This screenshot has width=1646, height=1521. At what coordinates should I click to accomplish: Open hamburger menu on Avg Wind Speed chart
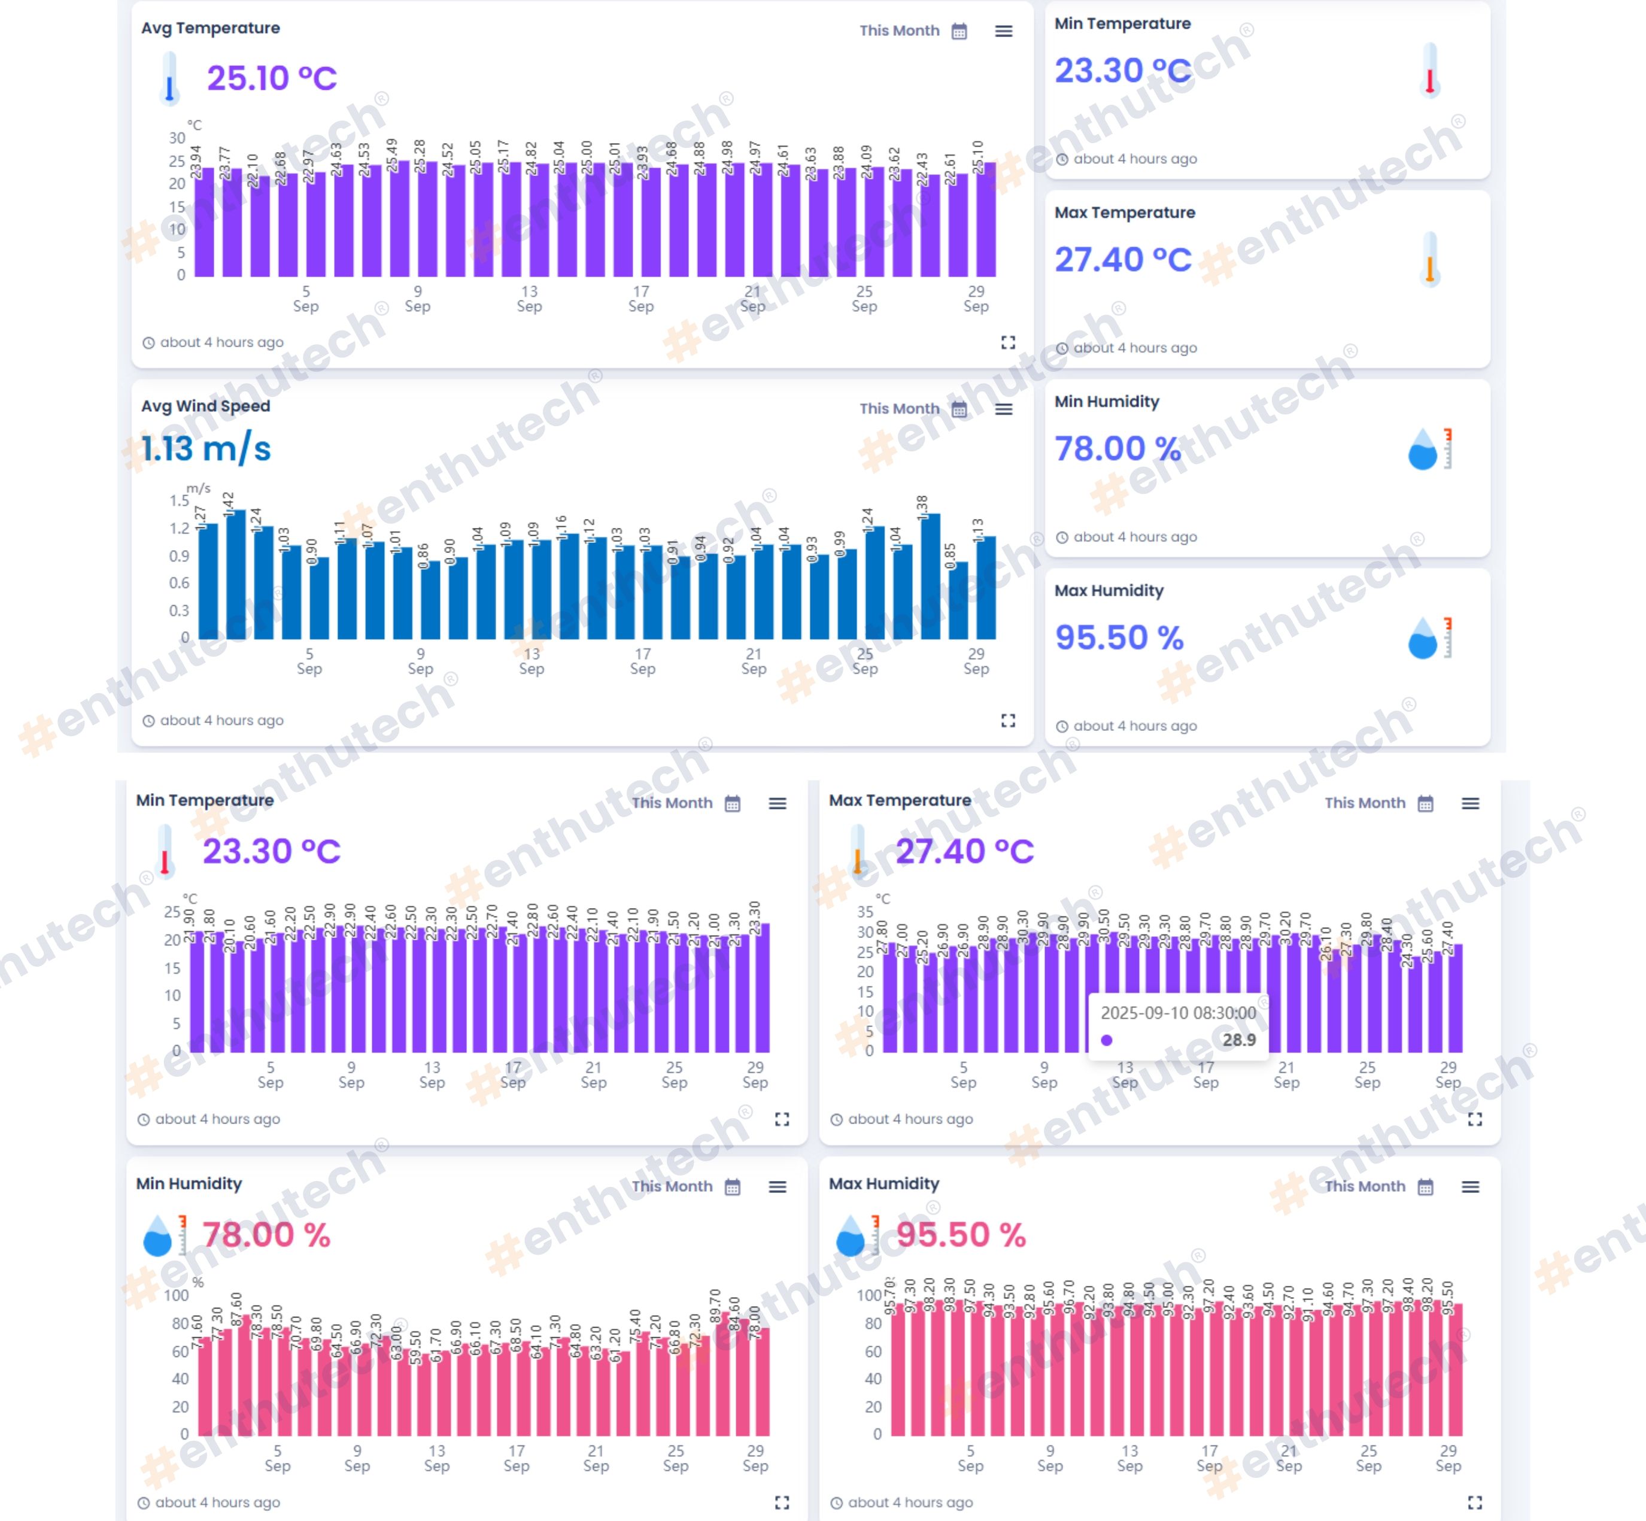point(1003,409)
